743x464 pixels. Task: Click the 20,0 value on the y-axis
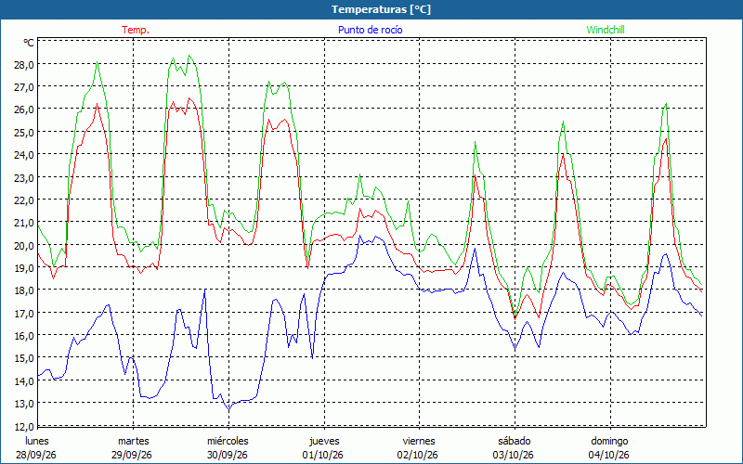[24, 245]
